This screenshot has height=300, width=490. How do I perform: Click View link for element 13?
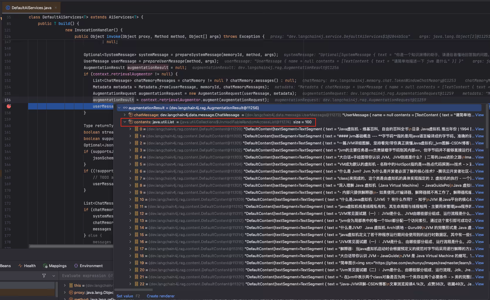click(x=479, y=220)
